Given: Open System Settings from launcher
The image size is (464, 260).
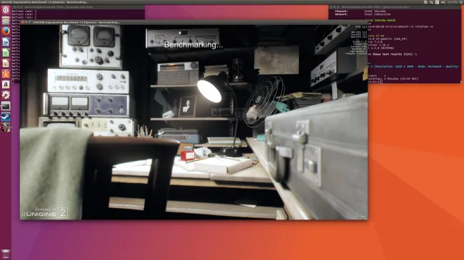Looking at the screenshot, I should (6, 95).
